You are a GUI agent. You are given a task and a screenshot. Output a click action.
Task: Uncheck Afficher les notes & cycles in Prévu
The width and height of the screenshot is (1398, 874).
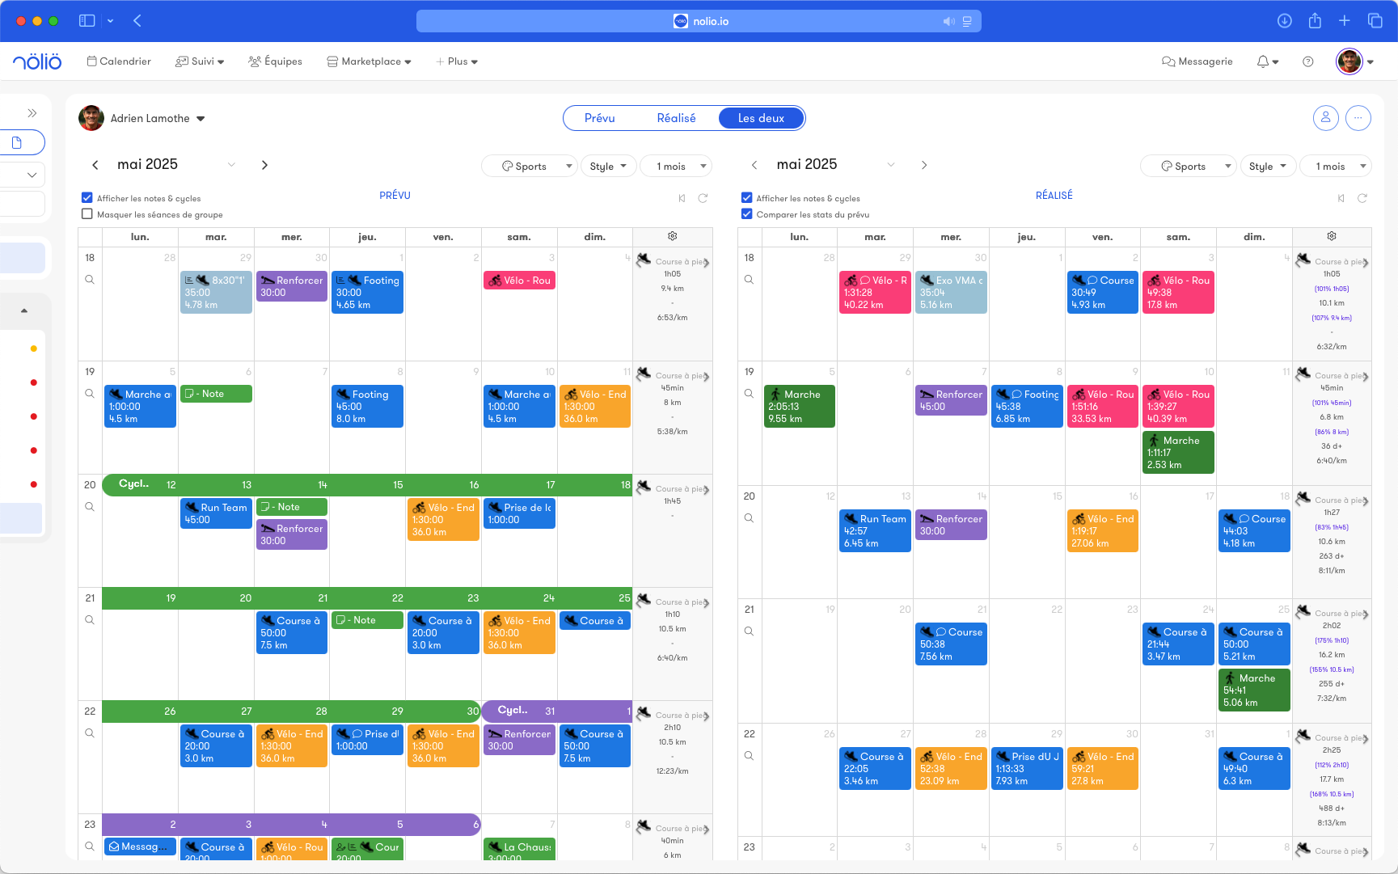87,198
